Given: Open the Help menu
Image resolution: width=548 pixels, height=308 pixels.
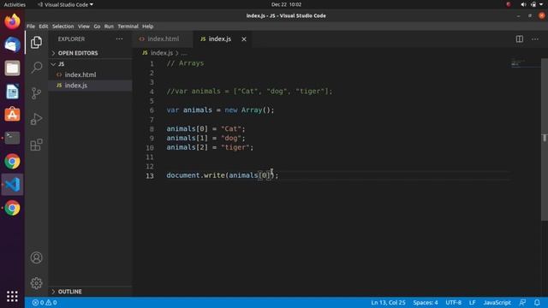Looking at the screenshot, I should (x=147, y=27).
